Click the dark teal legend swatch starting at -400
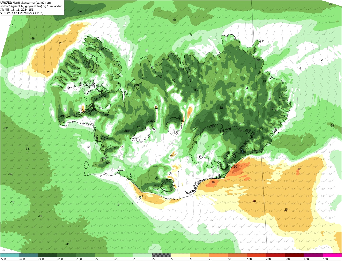Image resolution: width=342 pixels, height=261 pixels. [28, 255]
